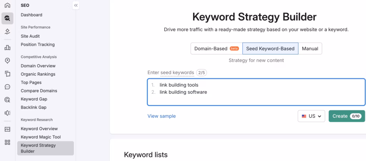
Task: Click the 'Strategy for new content' caption
Action: click(x=256, y=61)
